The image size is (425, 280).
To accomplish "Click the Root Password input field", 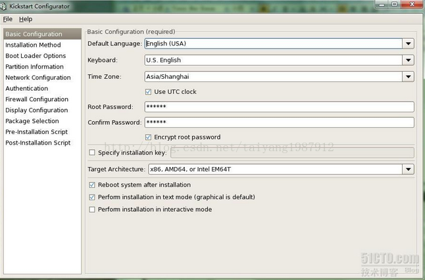I will (280, 106).
